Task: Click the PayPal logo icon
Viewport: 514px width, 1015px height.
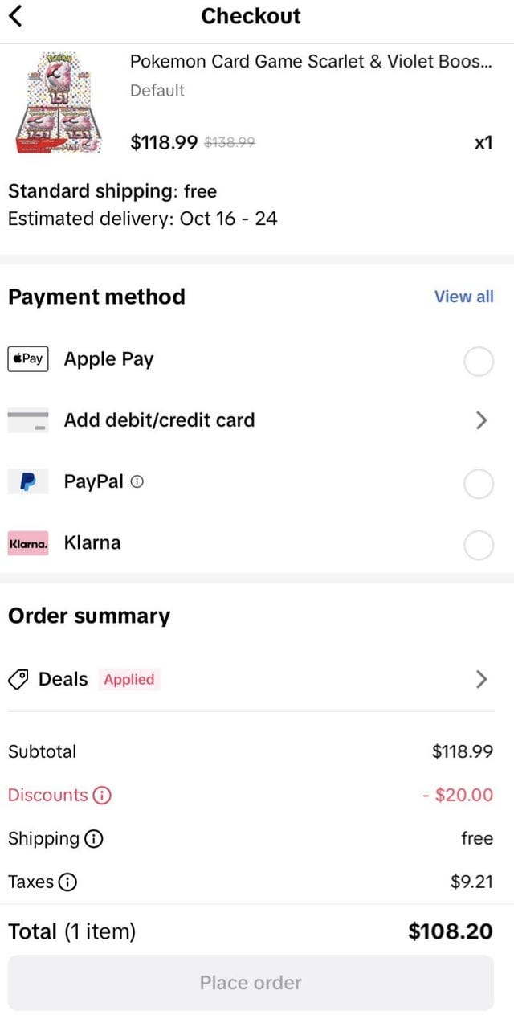Action: pos(27,481)
